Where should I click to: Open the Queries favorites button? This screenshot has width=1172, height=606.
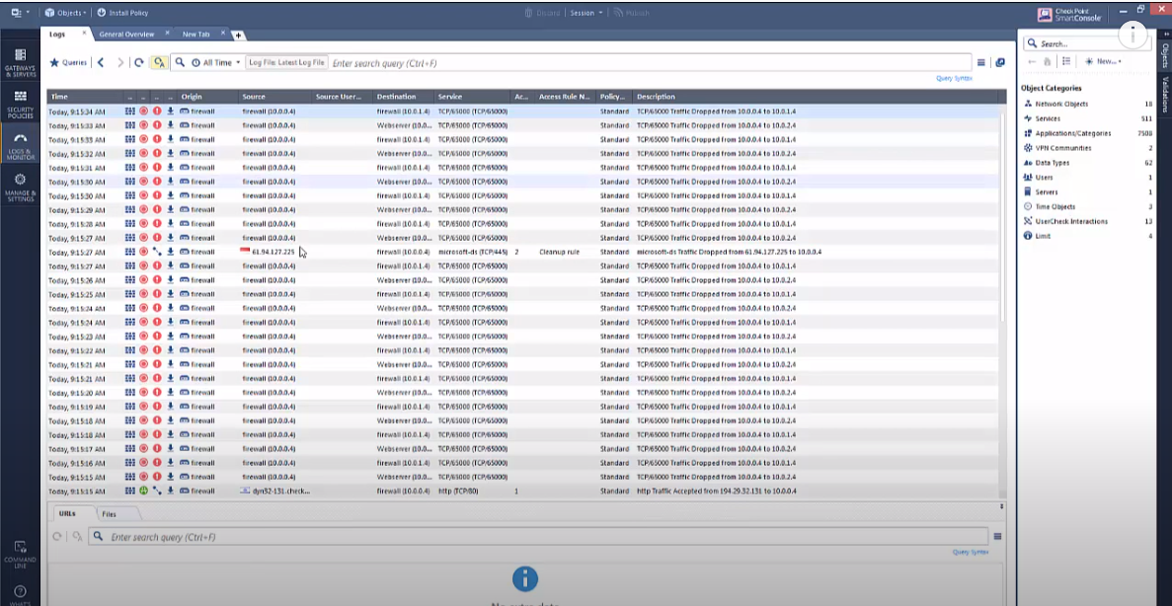tap(68, 62)
